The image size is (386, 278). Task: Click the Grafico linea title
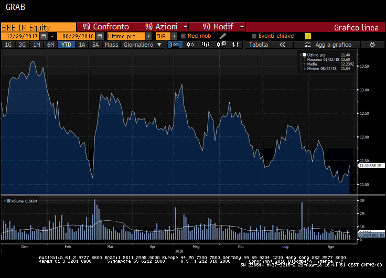356,28
